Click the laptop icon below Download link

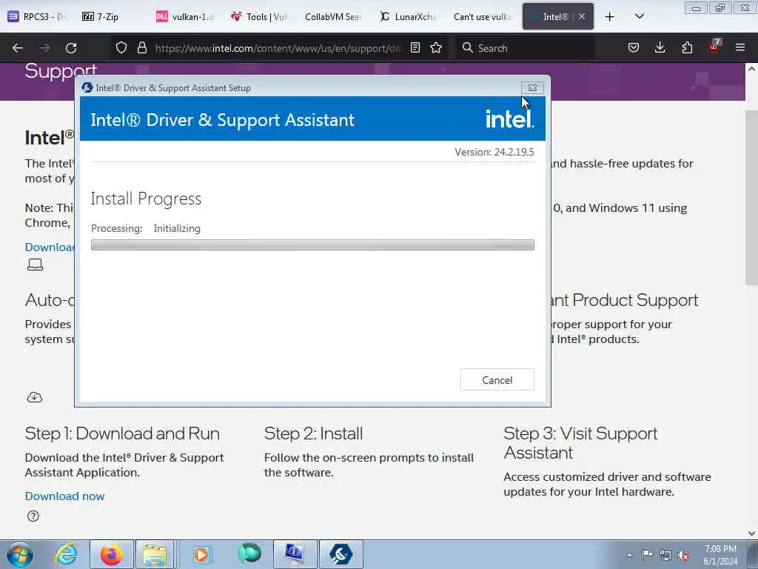click(35, 264)
